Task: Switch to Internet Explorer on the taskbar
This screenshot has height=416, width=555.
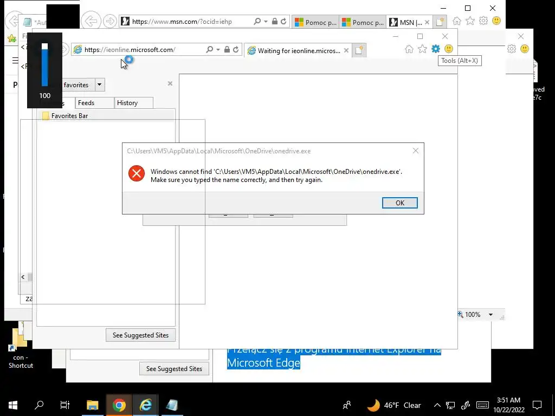Action: (x=145, y=405)
